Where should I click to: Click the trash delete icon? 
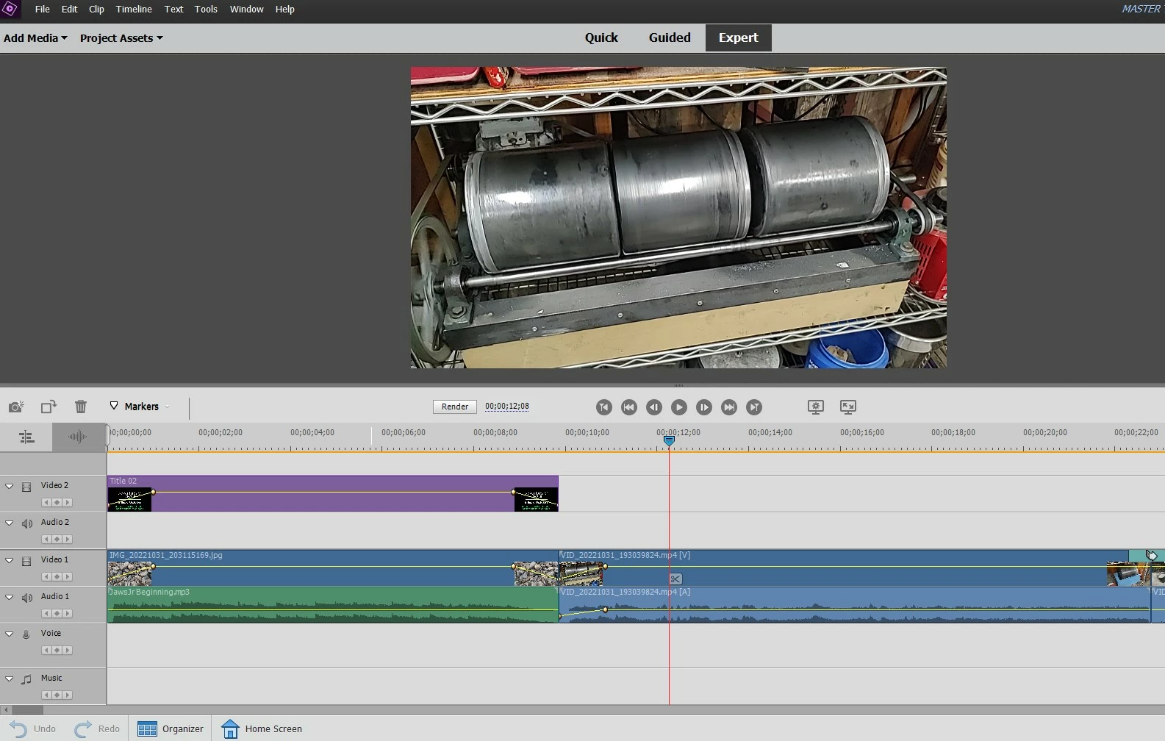[81, 407]
